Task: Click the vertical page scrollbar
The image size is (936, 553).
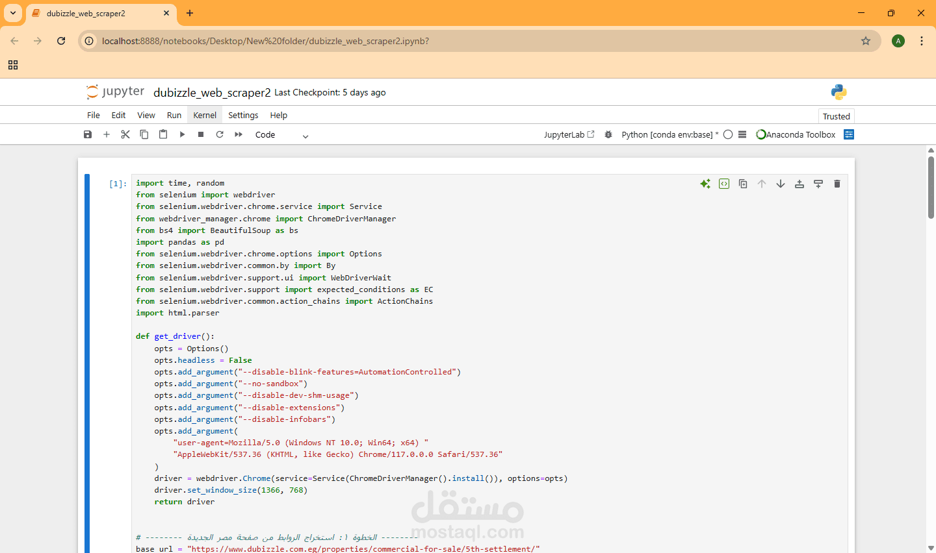Action: (931, 188)
